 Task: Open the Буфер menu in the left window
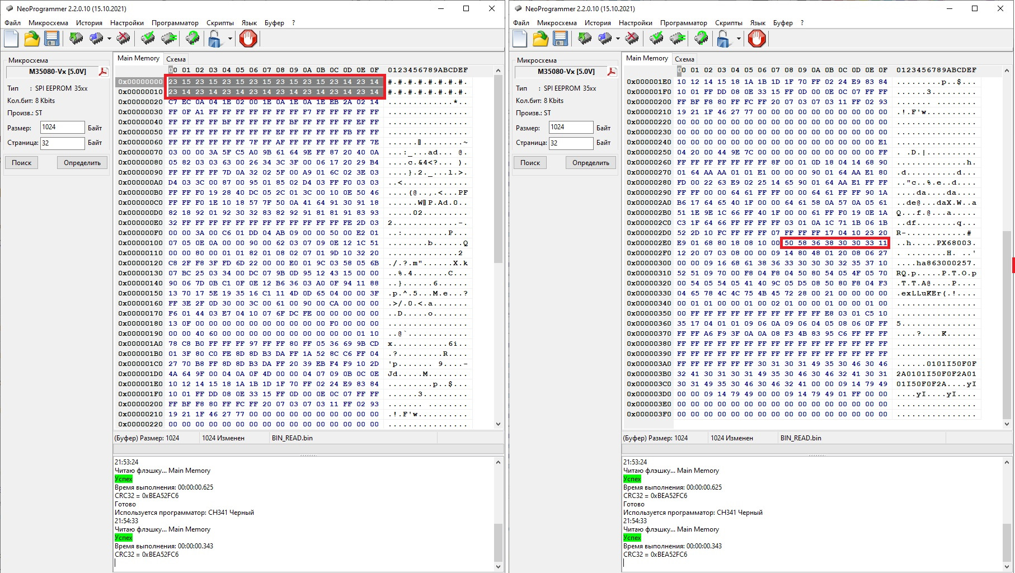pyautogui.click(x=274, y=23)
